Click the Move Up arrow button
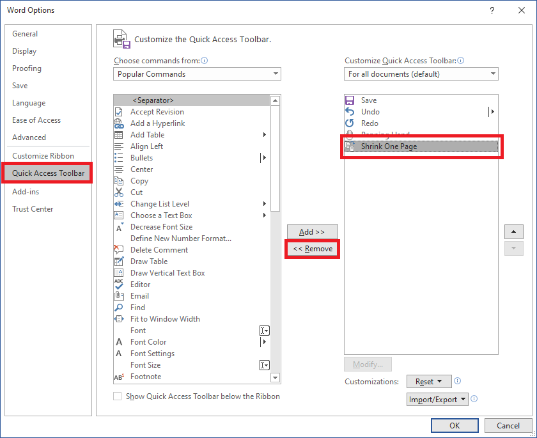537x438 pixels. [x=513, y=232]
